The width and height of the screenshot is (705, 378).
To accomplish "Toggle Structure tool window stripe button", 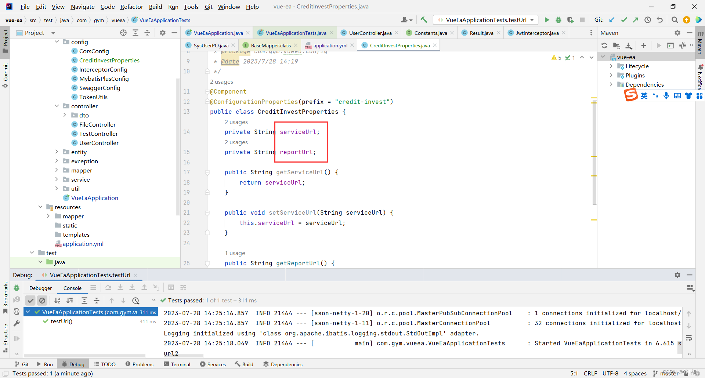I will (x=5, y=338).
